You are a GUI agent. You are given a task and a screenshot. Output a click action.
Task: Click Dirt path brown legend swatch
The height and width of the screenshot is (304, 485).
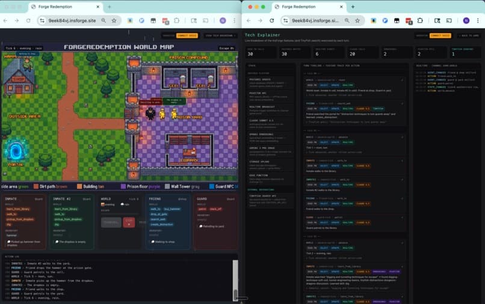(x=36, y=186)
